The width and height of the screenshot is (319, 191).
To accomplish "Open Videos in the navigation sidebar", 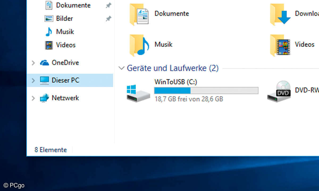I will coord(66,45).
